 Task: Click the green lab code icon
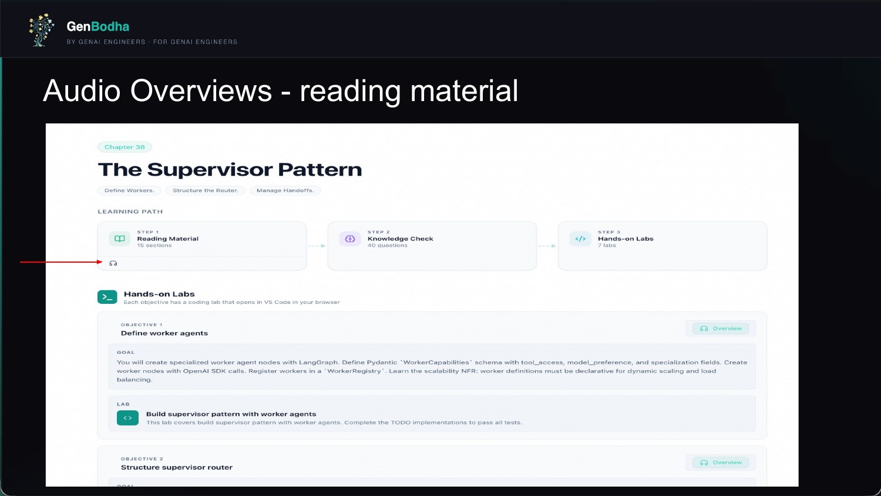[127, 418]
